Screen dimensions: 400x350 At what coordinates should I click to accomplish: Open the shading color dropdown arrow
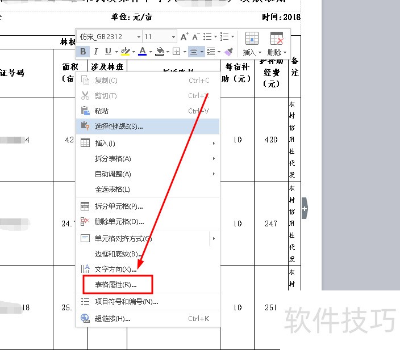168,52
